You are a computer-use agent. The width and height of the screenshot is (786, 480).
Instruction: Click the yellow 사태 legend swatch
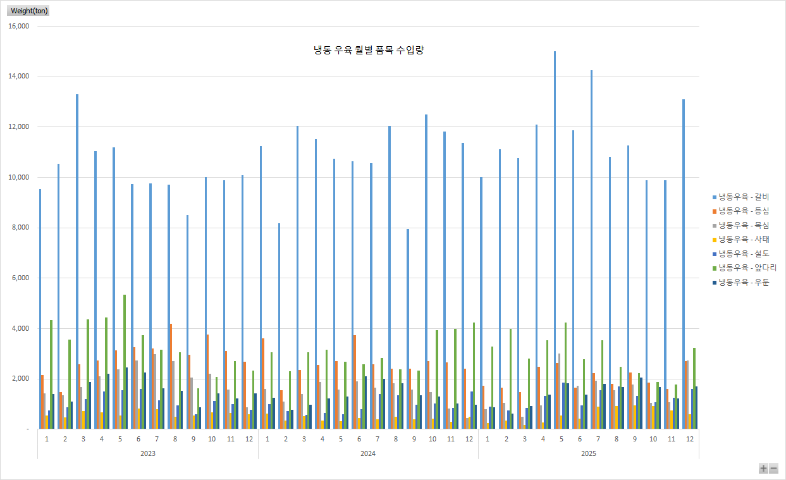tap(714, 240)
